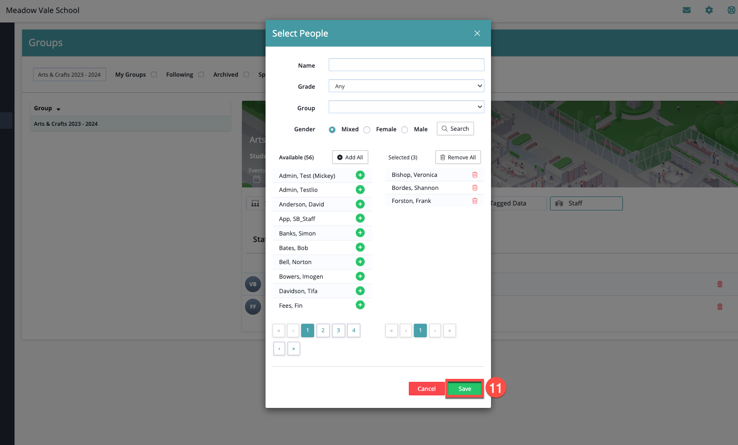The height and width of the screenshot is (445, 738).
Task: Click into the Name input field
Action: 406,65
